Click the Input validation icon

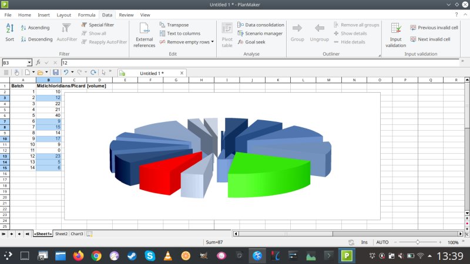point(395,34)
